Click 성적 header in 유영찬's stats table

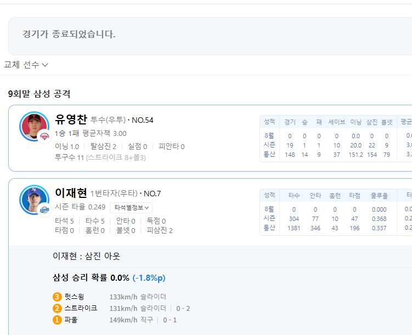point(269,121)
